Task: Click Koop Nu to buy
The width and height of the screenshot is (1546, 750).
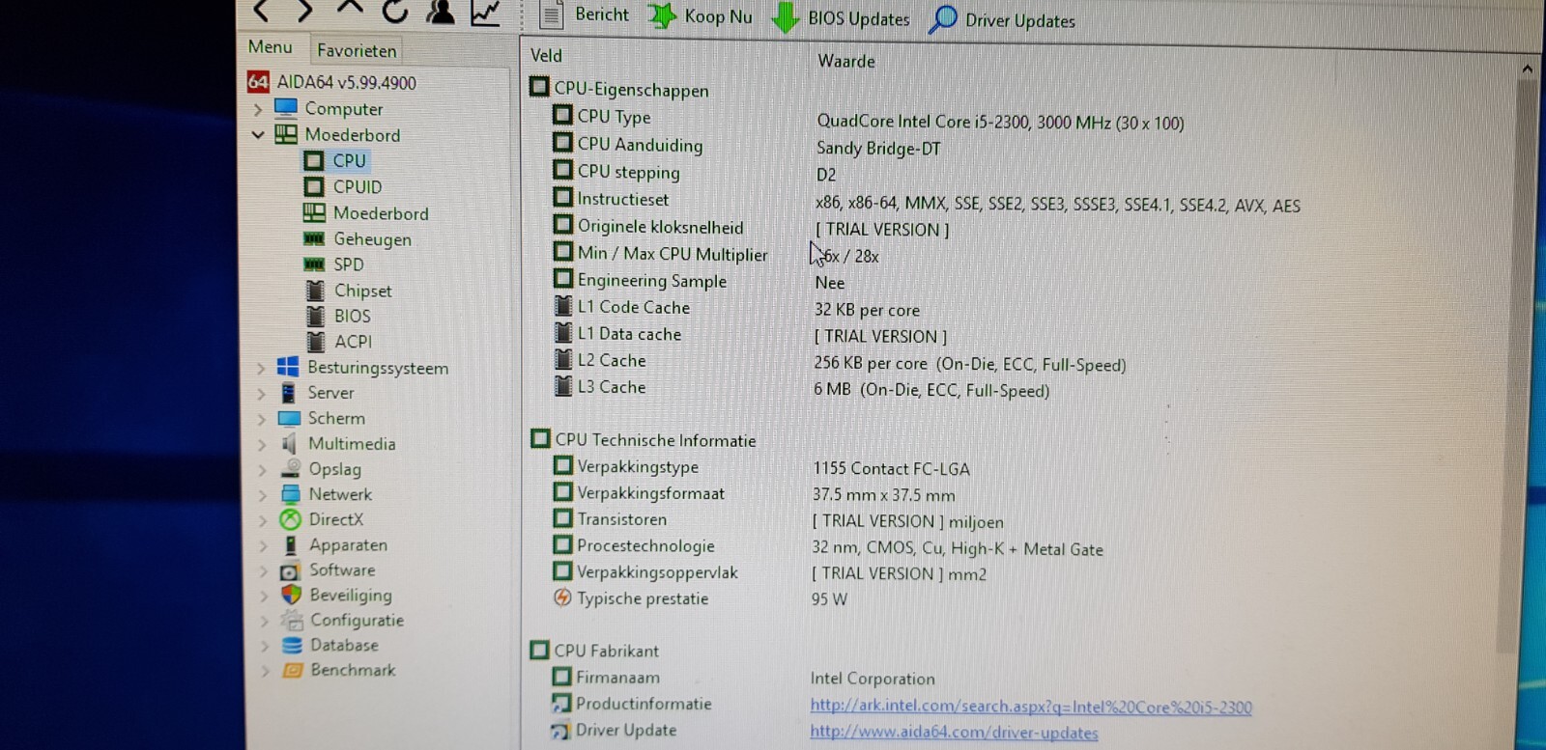Action: click(x=700, y=16)
